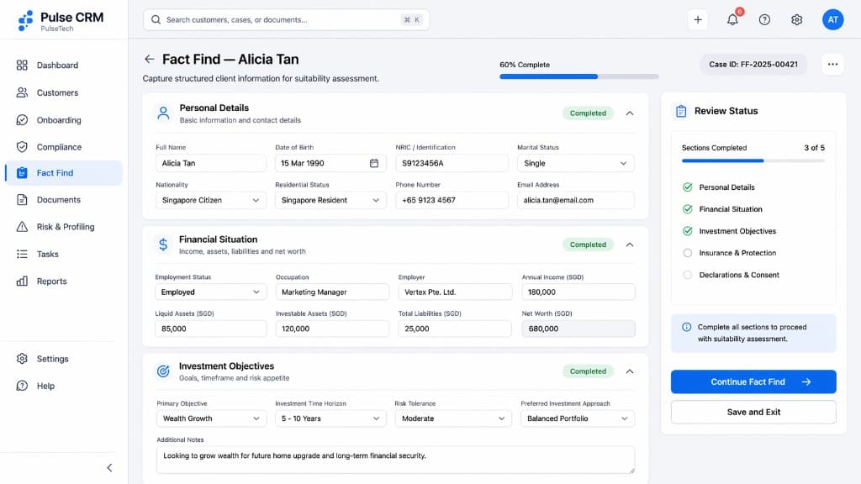Open the AT profile avatar
861x484 pixels.
click(832, 19)
